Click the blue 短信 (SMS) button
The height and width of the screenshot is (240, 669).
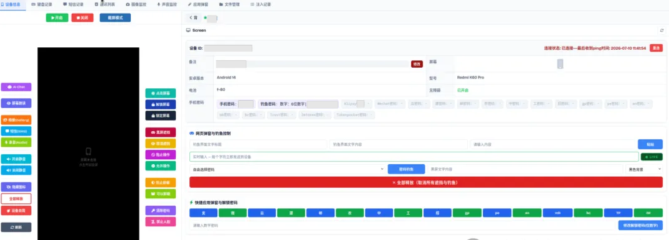tap(16, 131)
